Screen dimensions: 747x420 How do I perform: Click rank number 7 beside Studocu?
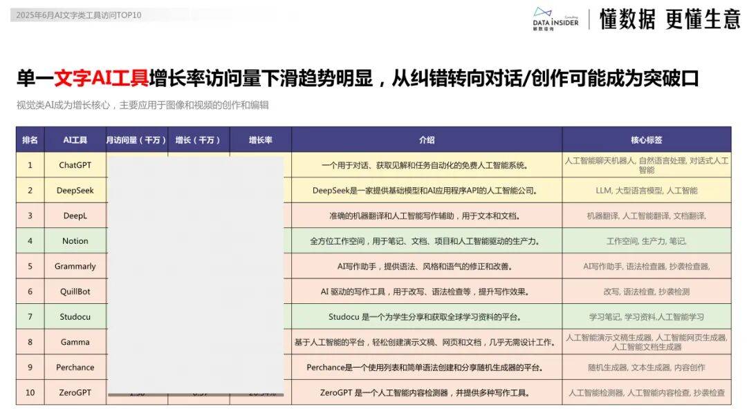tap(30, 316)
